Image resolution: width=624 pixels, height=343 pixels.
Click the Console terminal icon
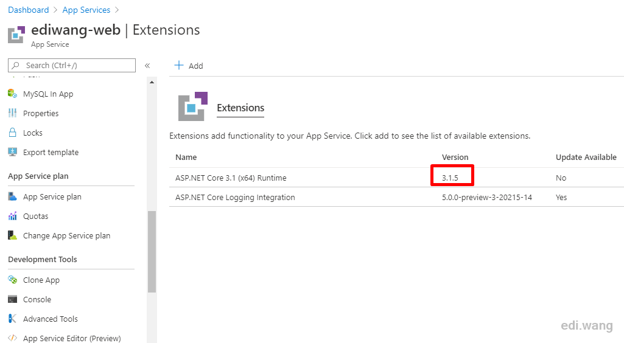[x=12, y=299]
